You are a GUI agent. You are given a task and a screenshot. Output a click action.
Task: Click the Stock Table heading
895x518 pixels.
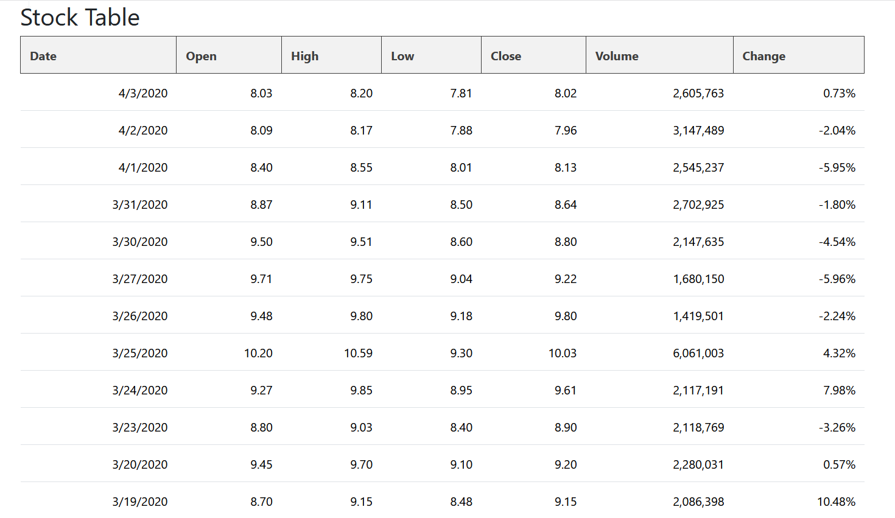coord(80,17)
